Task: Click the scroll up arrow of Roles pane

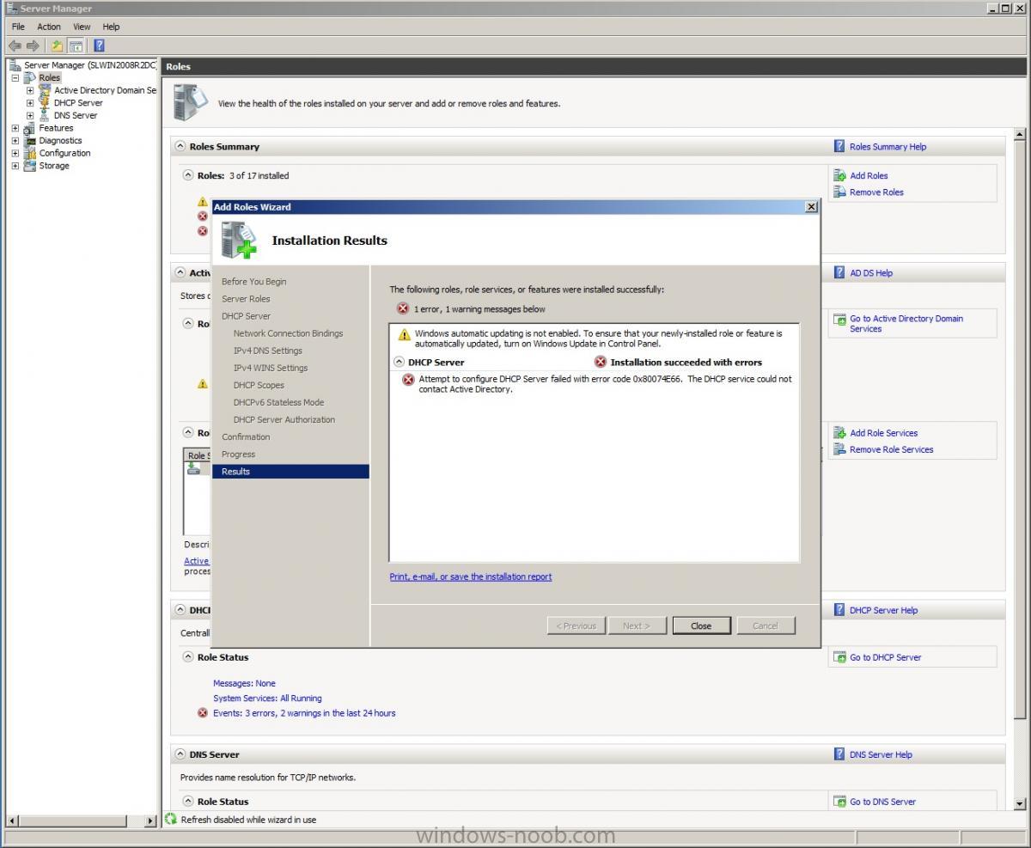Action: coord(1020,135)
